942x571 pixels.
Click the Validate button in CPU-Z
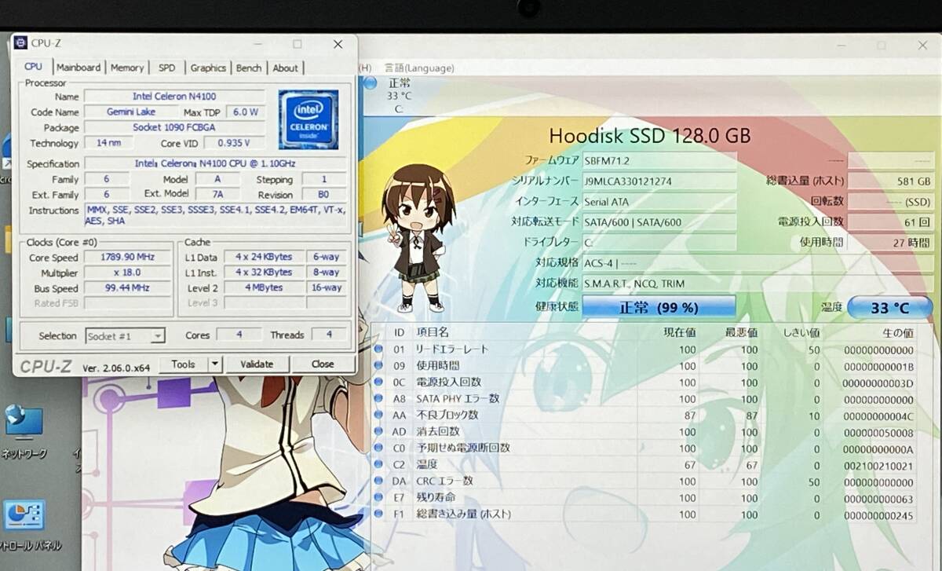pyautogui.click(x=257, y=364)
